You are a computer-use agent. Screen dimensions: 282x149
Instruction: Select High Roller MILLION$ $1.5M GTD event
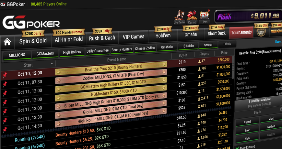coord(111,117)
